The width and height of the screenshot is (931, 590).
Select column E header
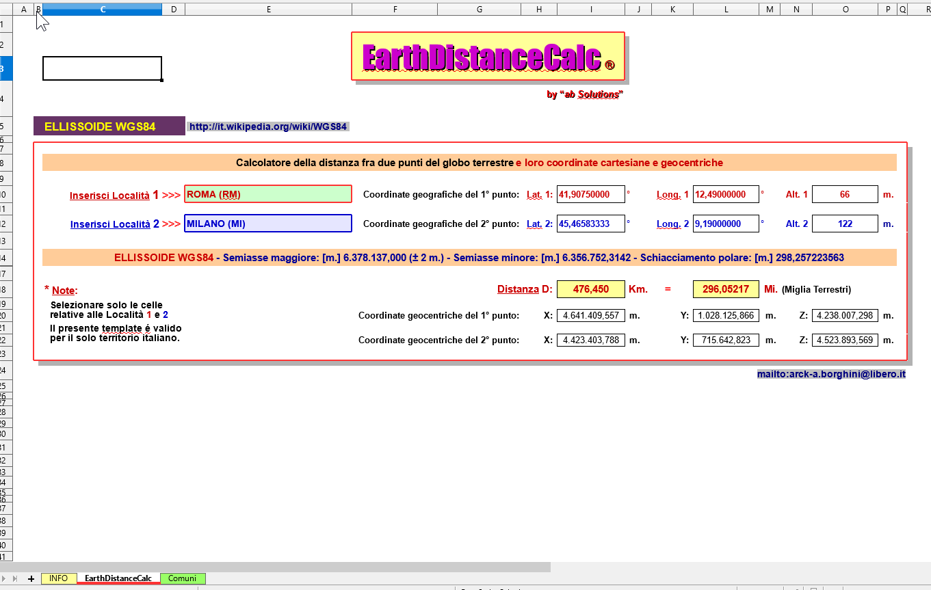pyautogui.click(x=268, y=9)
